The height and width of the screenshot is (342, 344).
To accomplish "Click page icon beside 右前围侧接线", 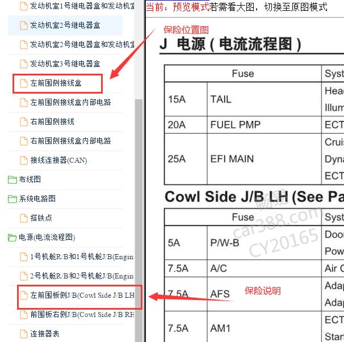I will [24, 122].
